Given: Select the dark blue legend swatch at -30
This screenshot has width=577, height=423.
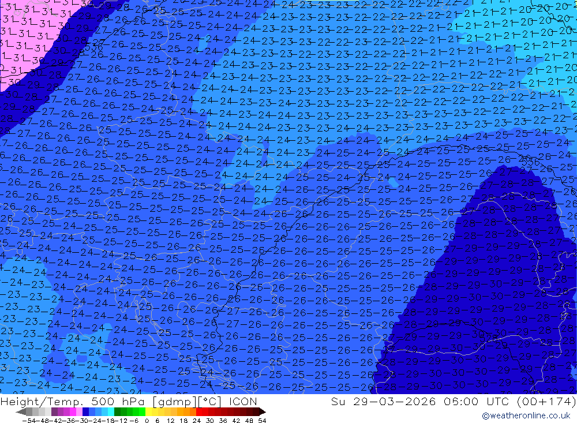Looking at the screenshot, I should pos(85,411).
